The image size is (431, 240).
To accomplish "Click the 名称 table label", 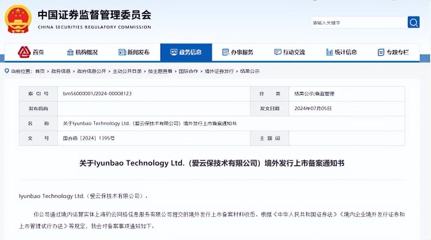I will (x=38, y=123).
